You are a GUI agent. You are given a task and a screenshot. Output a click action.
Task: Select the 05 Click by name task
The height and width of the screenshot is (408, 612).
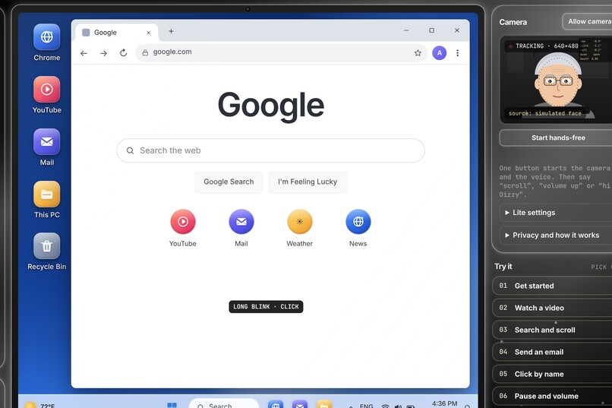(x=552, y=374)
